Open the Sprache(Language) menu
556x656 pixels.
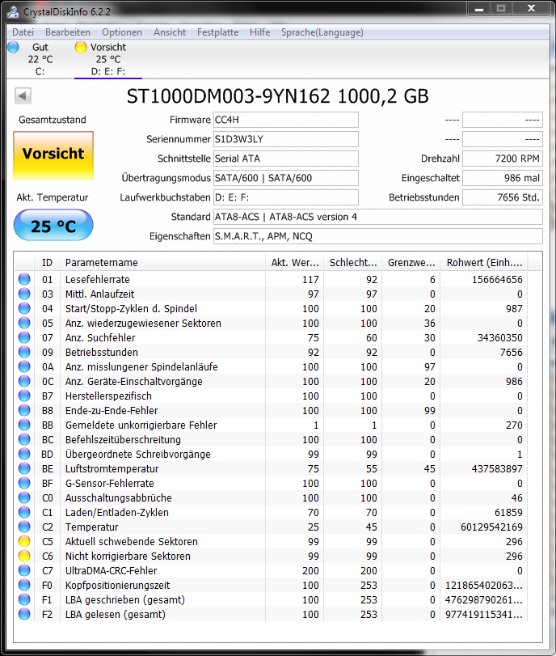tap(322, 32)
